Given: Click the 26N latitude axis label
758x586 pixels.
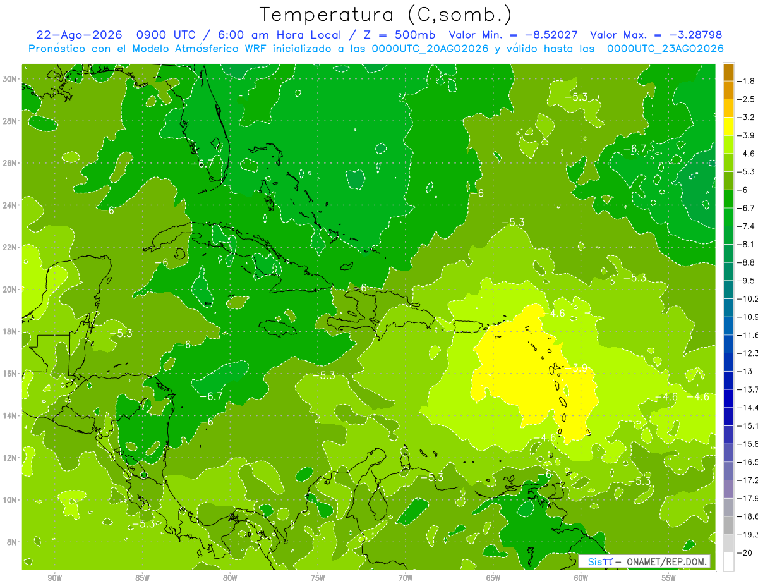Looking at the screenshot, I should [10, 163].
